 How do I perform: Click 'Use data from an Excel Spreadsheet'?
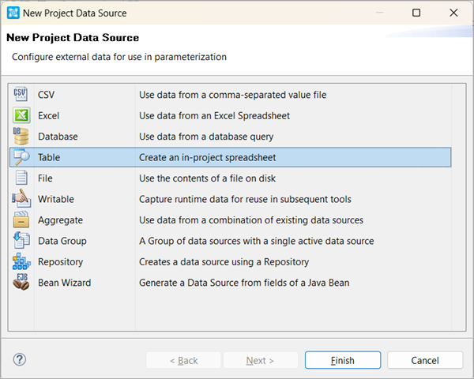(x=214, y=115)
